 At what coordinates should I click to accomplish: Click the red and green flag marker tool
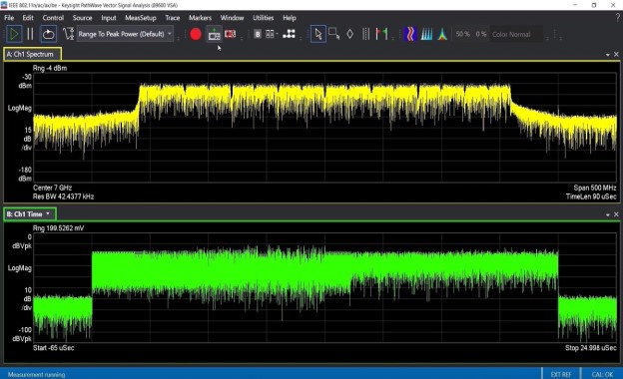pos(381,34)
